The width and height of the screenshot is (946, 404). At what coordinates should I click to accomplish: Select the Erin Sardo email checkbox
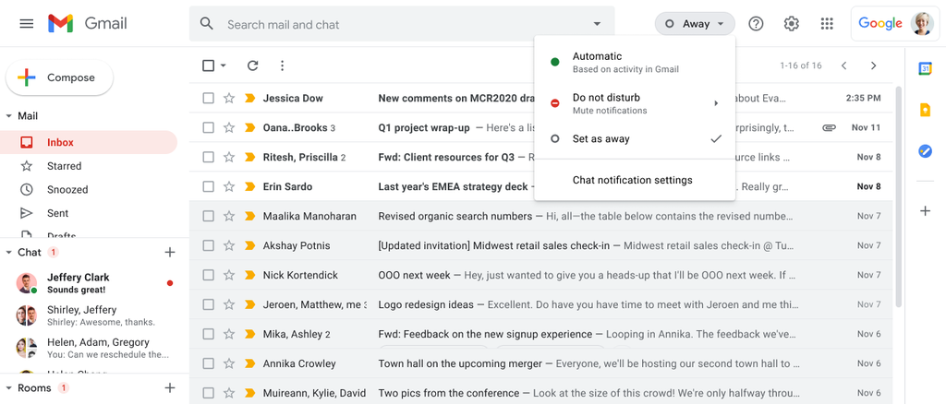pos(208,186)
